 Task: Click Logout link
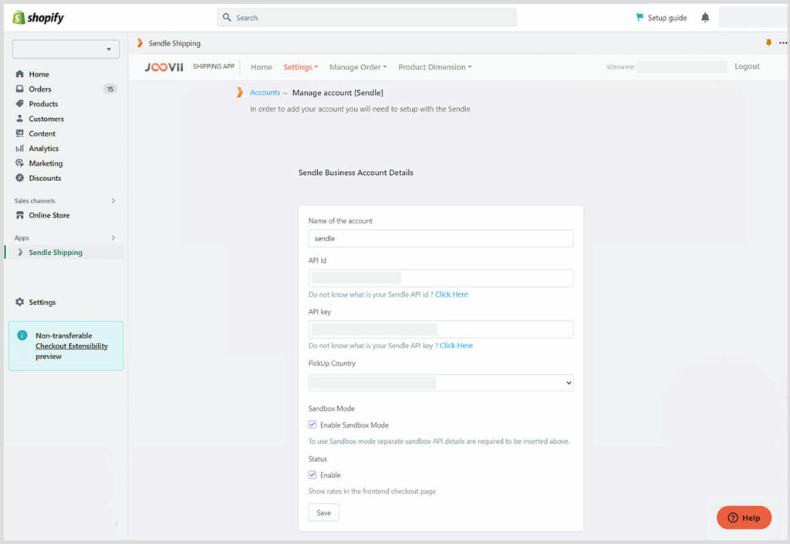(x=747, y=66)
